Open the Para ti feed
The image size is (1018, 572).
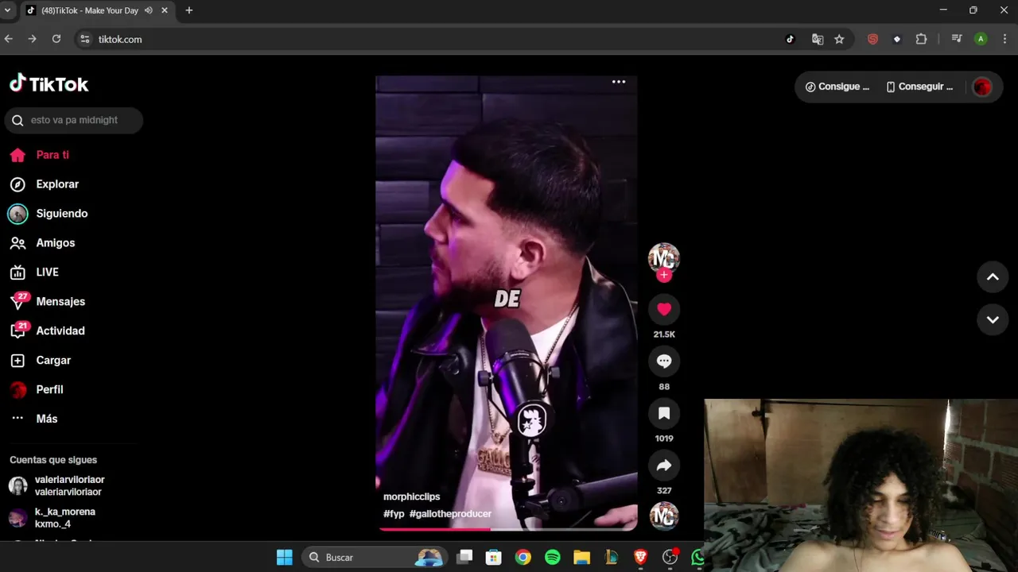click(x=52, y=155)
